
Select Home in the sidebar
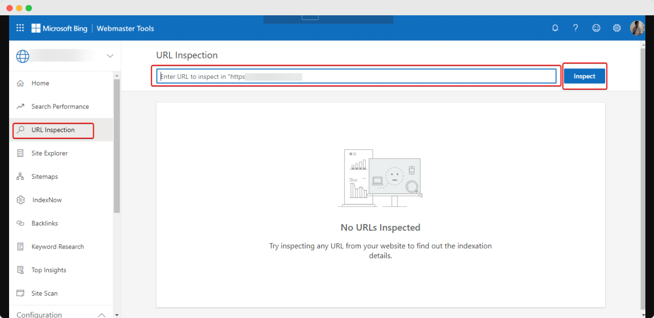tap(40, 83)
